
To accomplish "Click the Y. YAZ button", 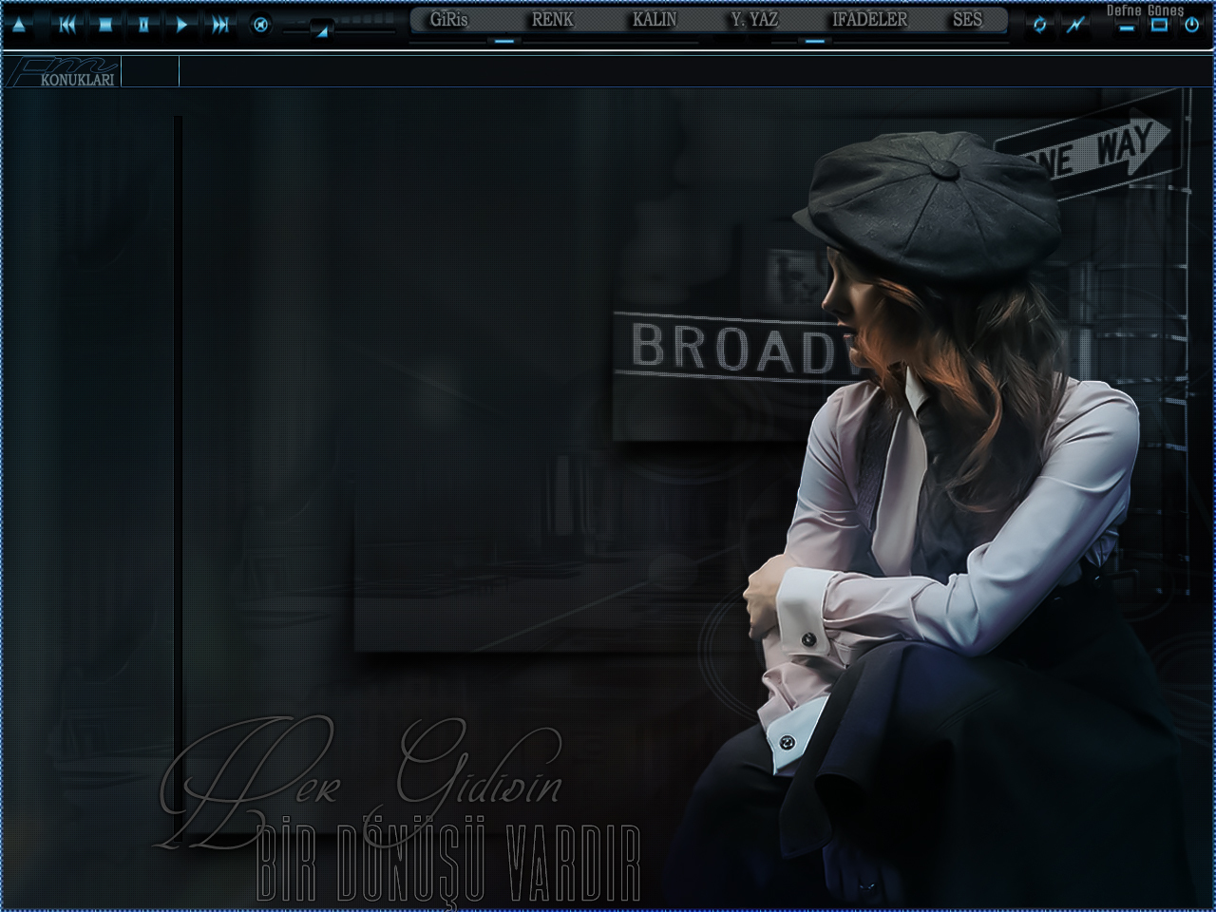I will coord(754,20).
